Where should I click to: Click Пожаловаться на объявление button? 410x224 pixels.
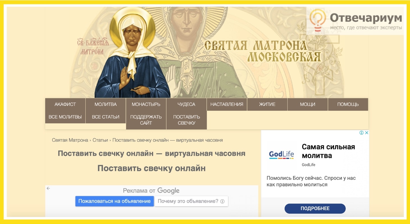(x=115, y=201)
